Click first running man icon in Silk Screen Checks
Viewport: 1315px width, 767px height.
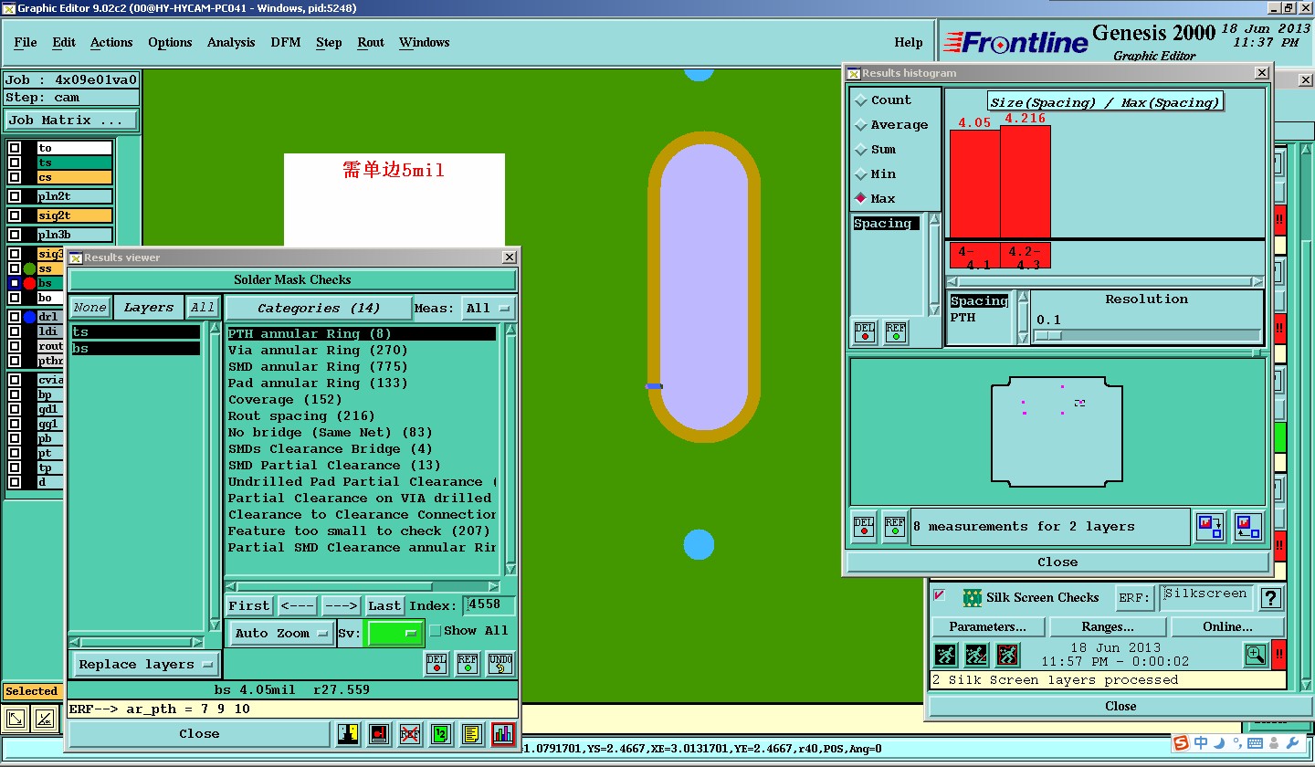pyautogui.click(x=945, y=655)
